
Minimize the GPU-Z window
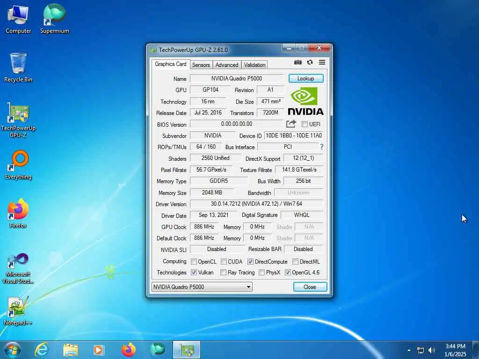pos(289,48)
